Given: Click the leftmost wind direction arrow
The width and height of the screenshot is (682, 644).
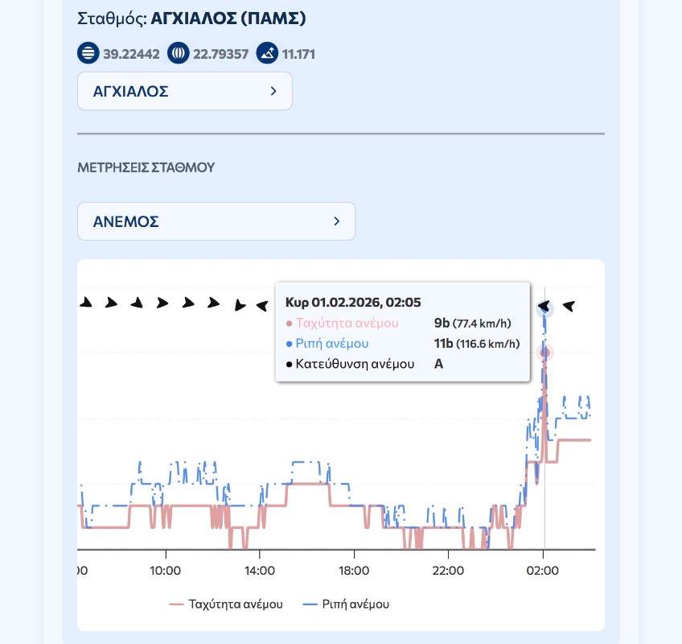Looking at the screenshot, I should [85, 303].
